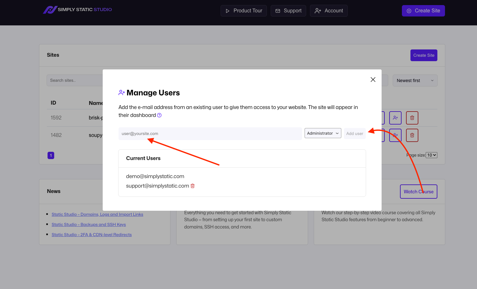The image size is (477, 289).
Task: Go to page 1 of sites
Action: coord(51,155)
